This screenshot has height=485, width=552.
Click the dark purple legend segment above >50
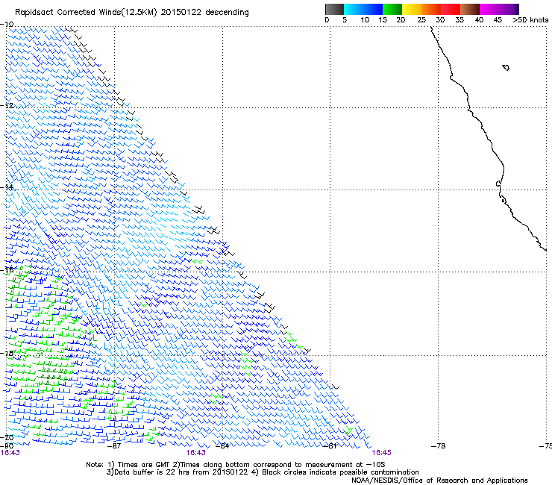tap(517, 9)
